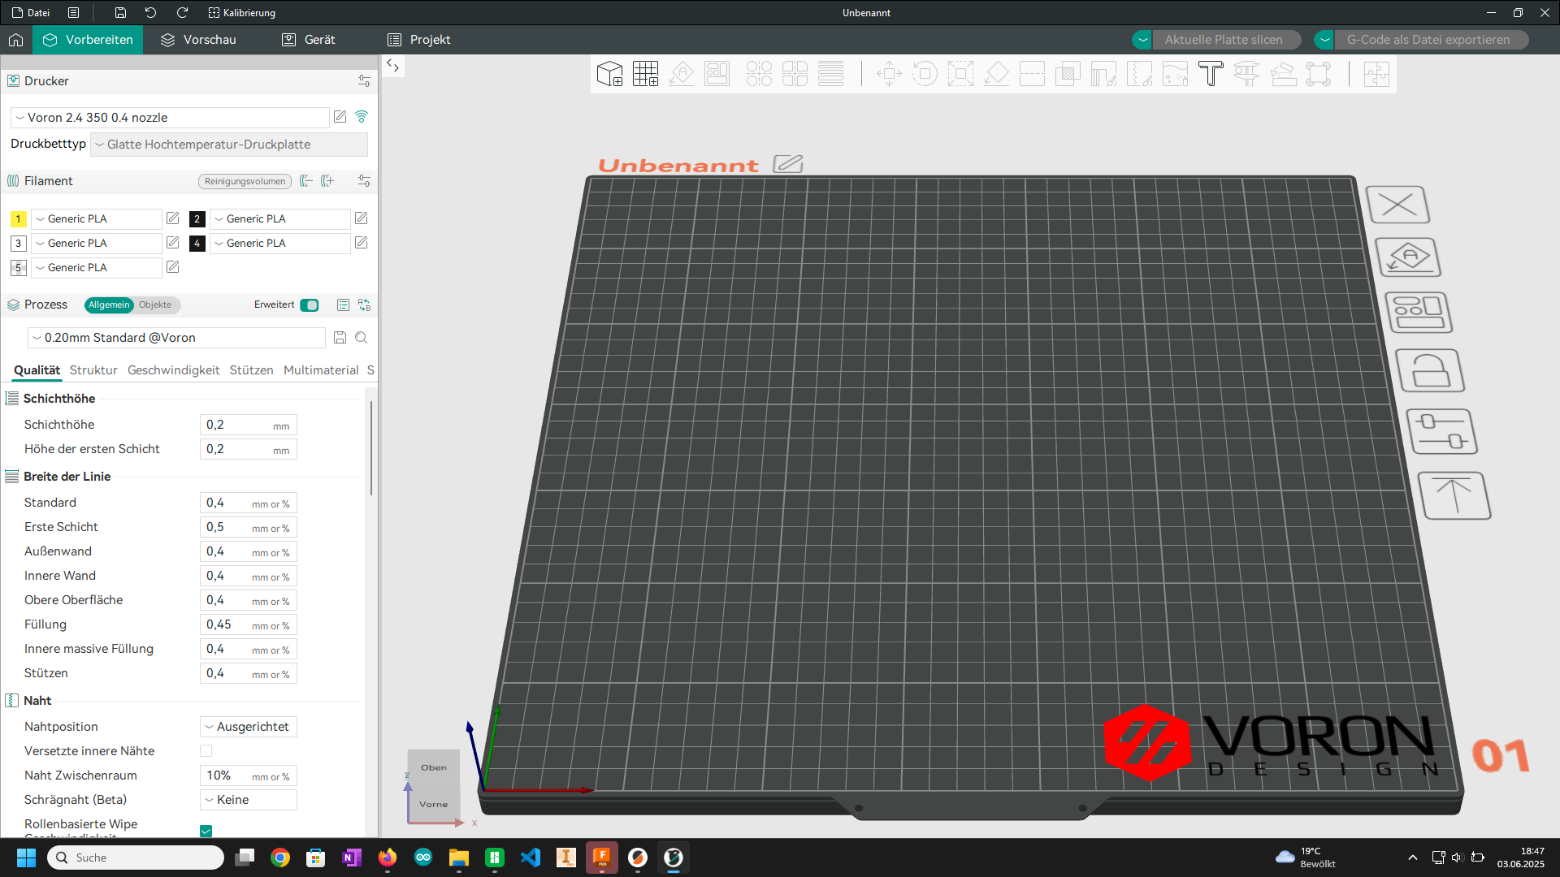This screenshot has width=1560, height=877.
Task: Toggle the Erweitert advanced mode switch
Action: (309, 305)
